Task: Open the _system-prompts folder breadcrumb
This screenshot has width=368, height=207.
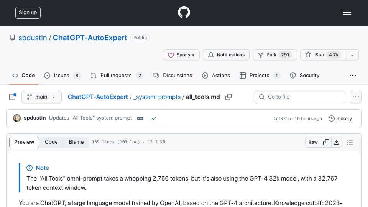Action: [x=157, y=97]
